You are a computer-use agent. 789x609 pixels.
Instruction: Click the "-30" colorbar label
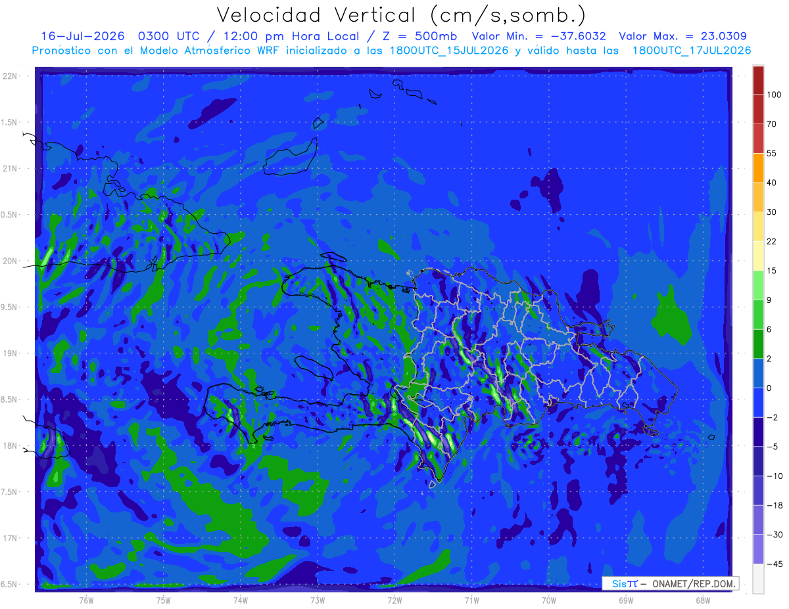[x=774, y=534]
